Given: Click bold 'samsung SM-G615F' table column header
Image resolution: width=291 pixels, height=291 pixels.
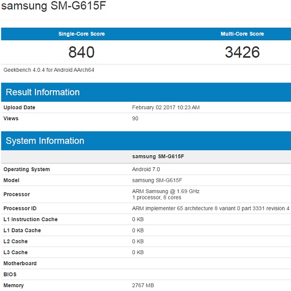Looking at the screenshot, I should click(x=158, y=157).
